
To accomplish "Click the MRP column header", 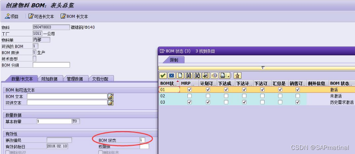I will pos(189,83).
